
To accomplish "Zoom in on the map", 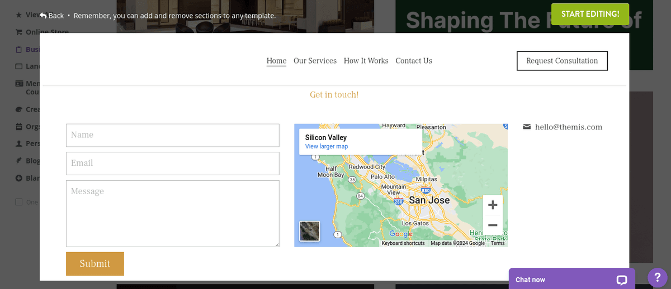I will [x=493, y=205].
